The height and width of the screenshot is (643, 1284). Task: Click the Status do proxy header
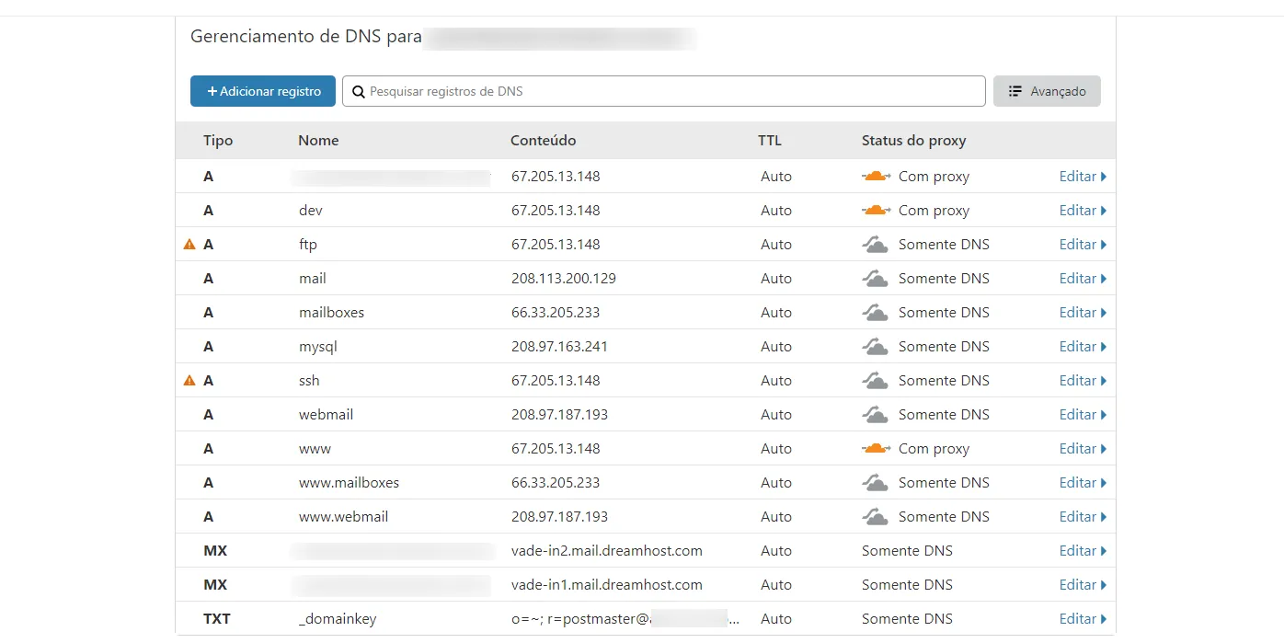[913, 141]
